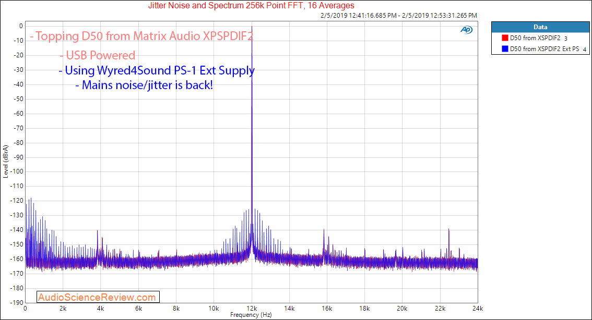
Task: Click the measurement timestamp above the graph
Action: 399,16
